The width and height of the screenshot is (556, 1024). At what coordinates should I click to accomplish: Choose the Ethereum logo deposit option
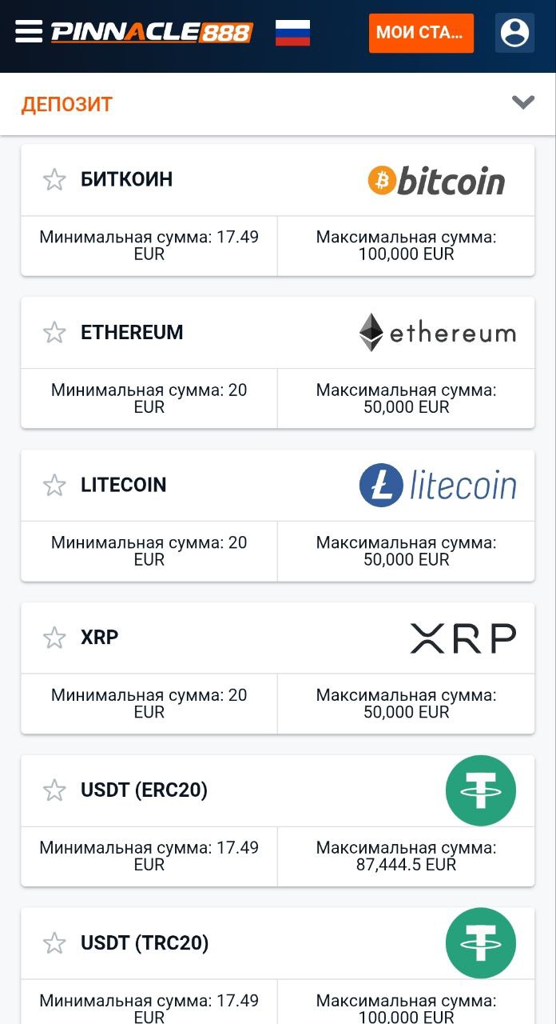pos(437,333)
